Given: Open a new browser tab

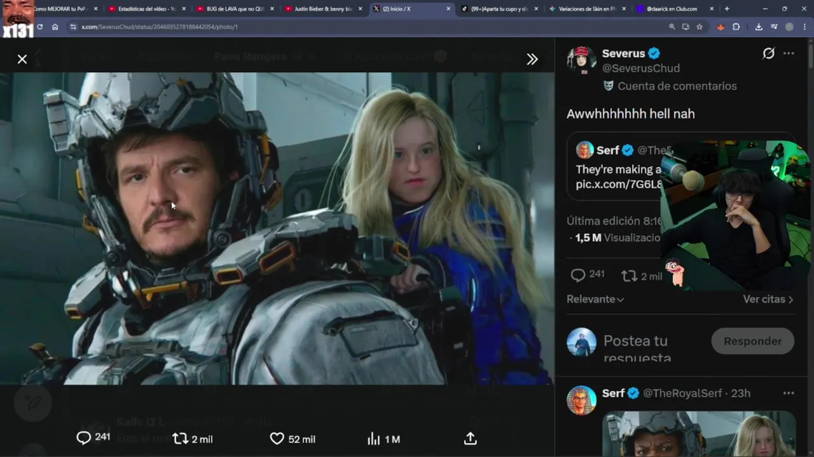Looking at the screenshot, I should 727,9.
